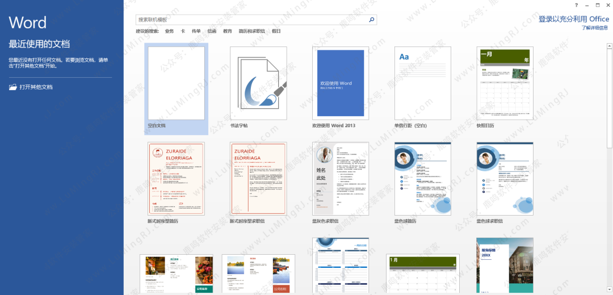Open the 欢迎使用 Word 2013 tour template

(x=341, y=88)
